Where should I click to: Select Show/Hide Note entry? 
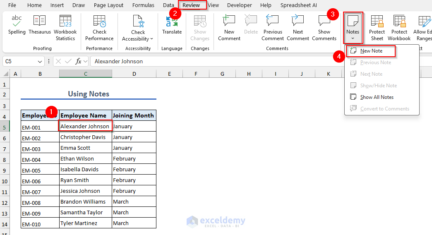pos(382,86)
